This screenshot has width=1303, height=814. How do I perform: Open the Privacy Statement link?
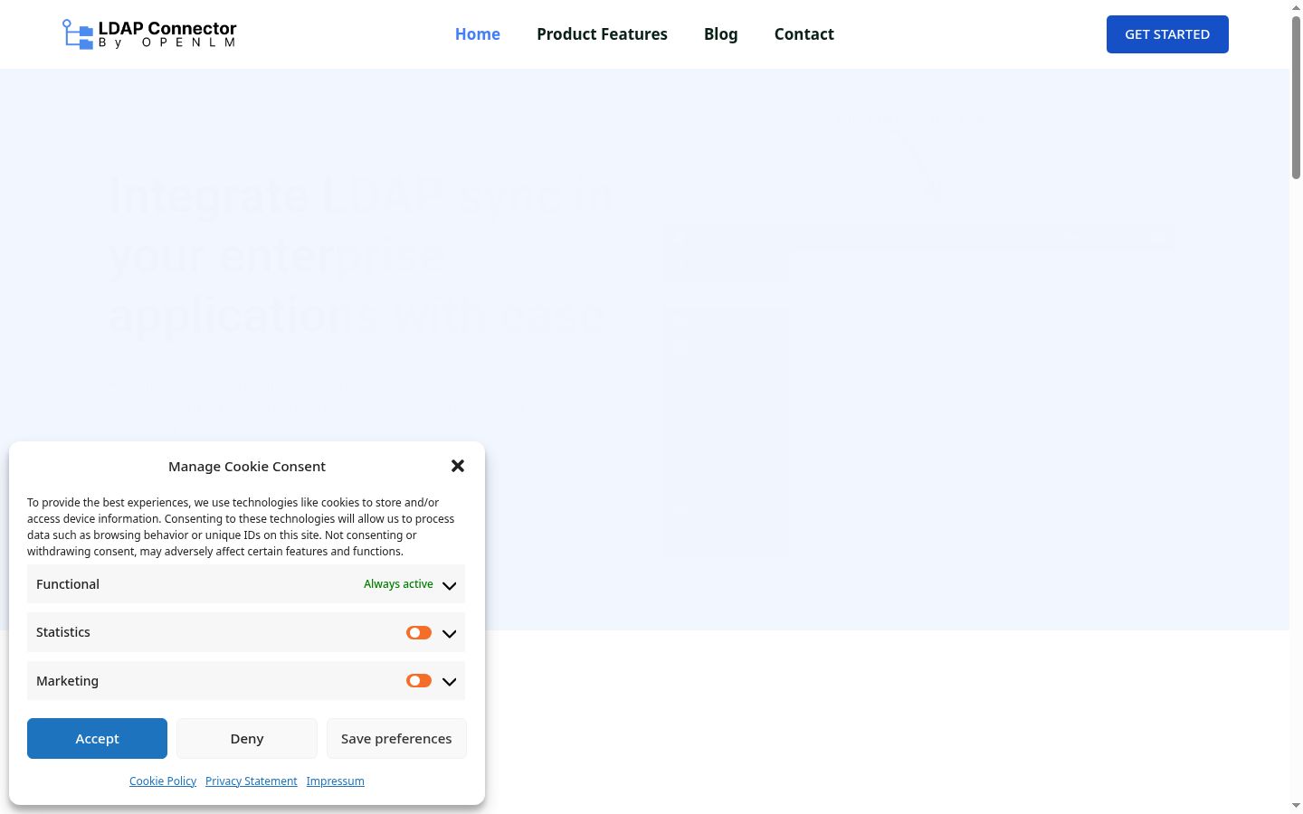[252, 781]
